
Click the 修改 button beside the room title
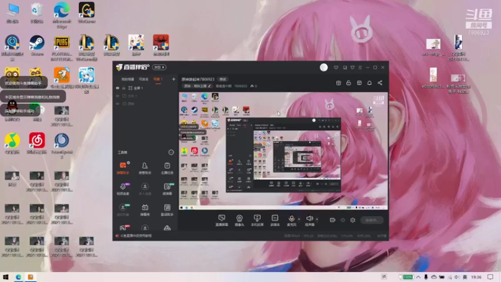click(222, 79)
